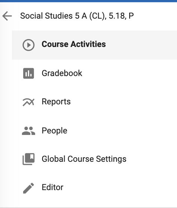Click the Course Activities play icon
177x208 pixels.
(28, 45)
